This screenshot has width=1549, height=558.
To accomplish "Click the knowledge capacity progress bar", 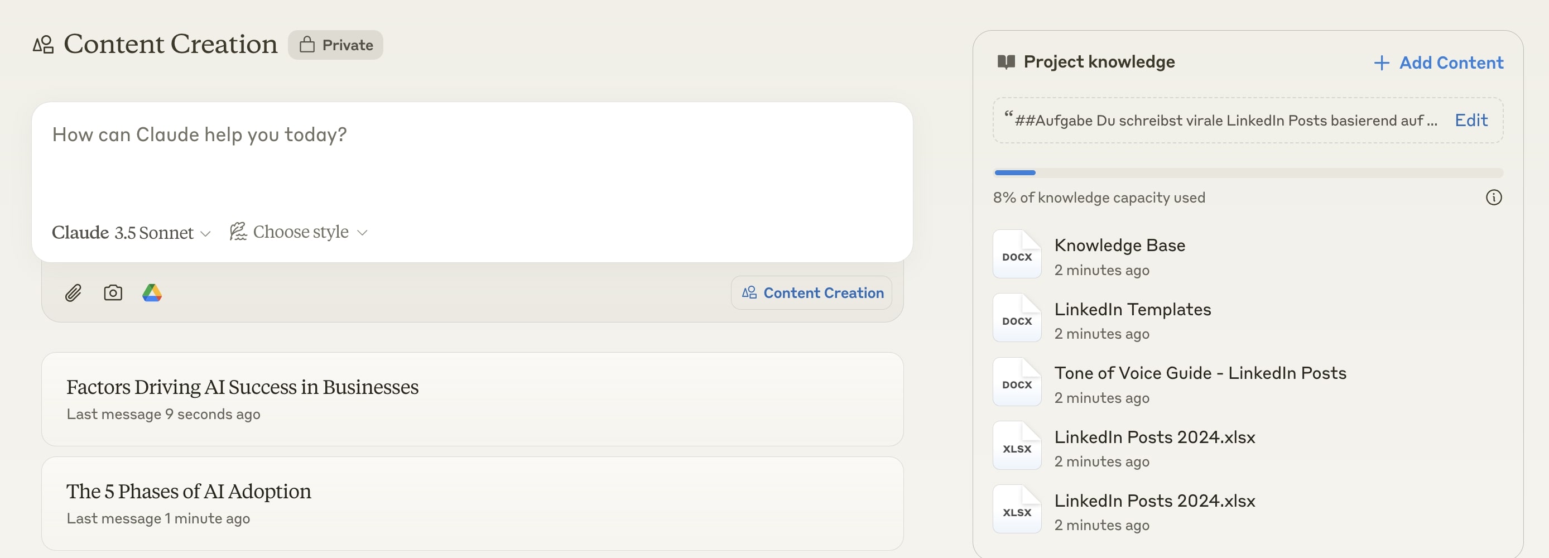I will coord(1248,172).
